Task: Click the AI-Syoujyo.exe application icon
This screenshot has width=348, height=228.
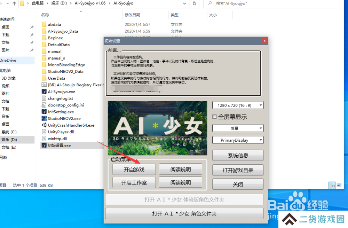Action: [x=44, y=92]
